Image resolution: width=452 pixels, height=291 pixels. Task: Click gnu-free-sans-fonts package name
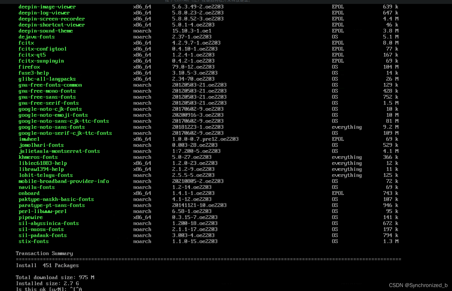coord(47,97)
